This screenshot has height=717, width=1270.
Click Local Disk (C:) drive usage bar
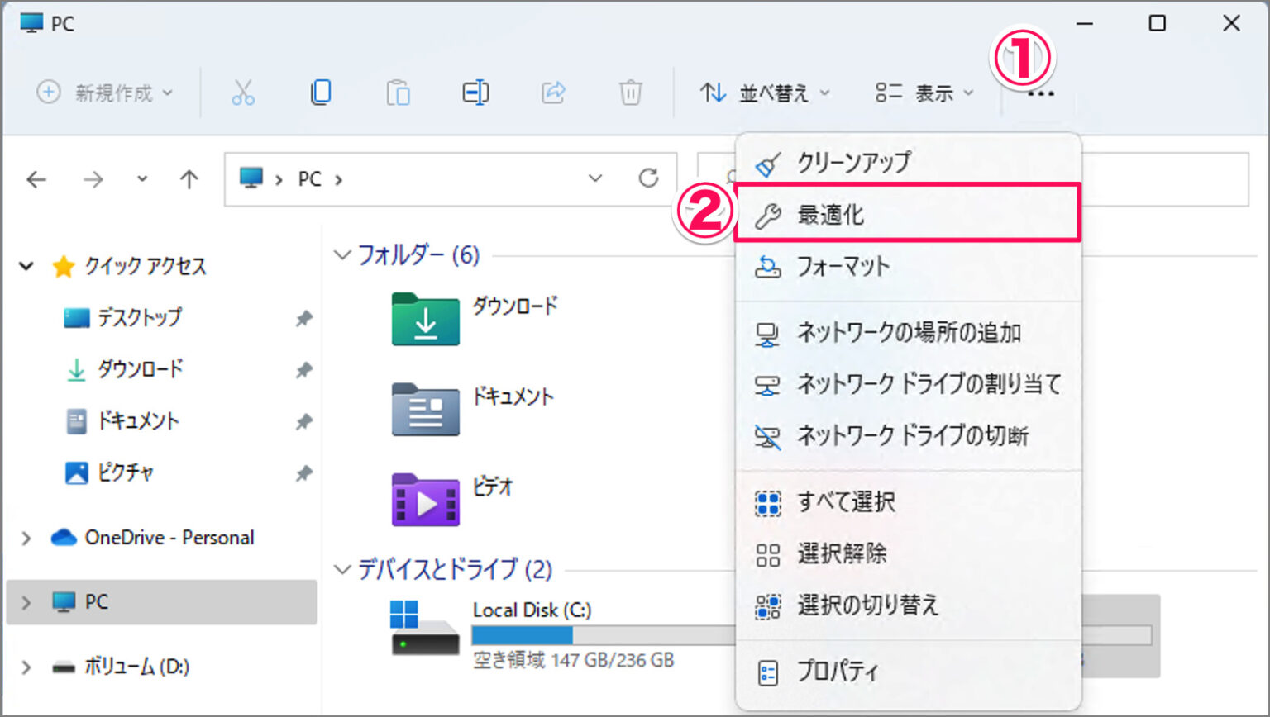point(604,634)
